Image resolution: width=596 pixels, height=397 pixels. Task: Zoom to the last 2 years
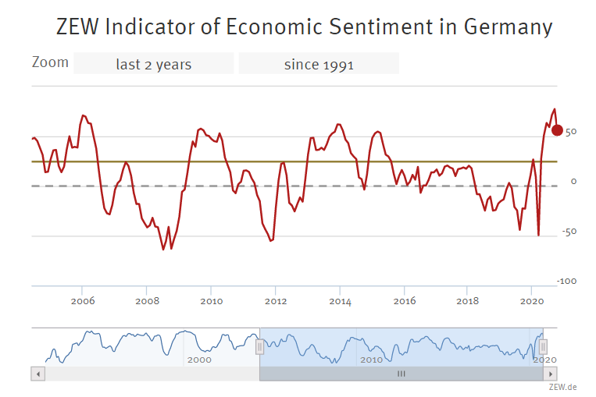(x=153, y=64)
